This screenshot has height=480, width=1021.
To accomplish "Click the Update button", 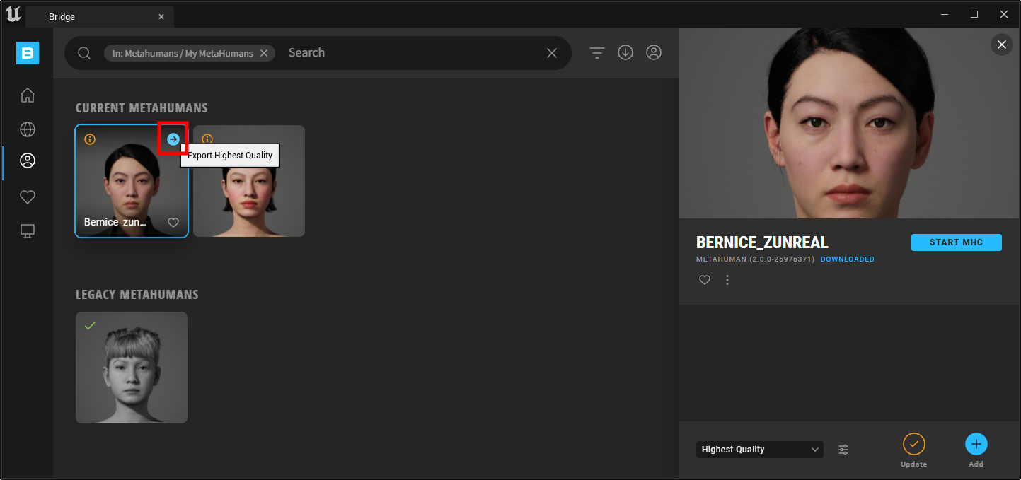I will click(914, 450).
